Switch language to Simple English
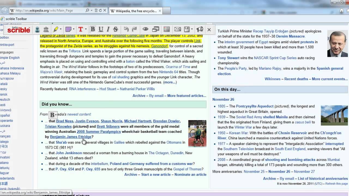 (10, 58)
